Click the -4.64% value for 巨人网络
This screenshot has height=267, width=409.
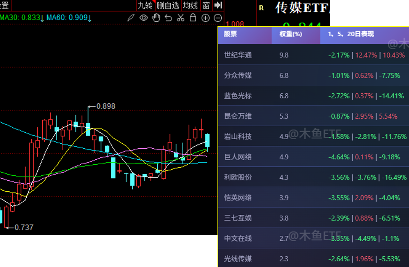tap(338, 157)
